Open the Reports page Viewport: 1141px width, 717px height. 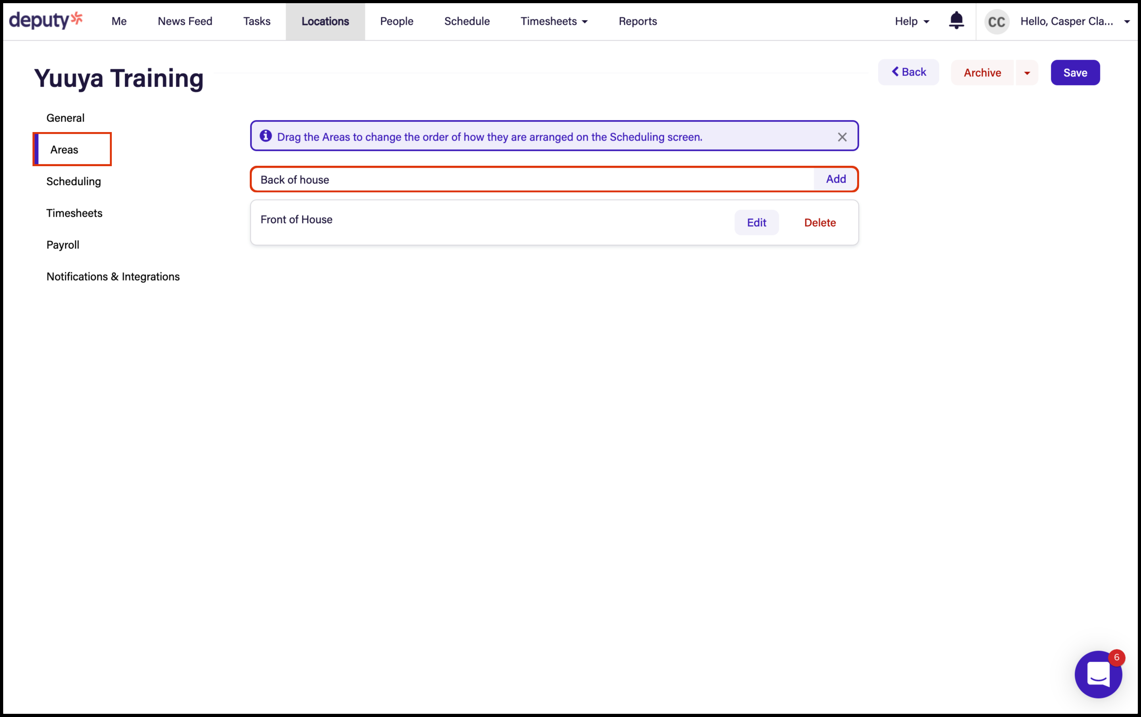point(638,21)
